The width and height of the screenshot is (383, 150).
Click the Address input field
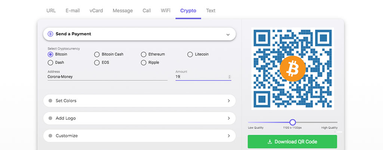(107, 77)
